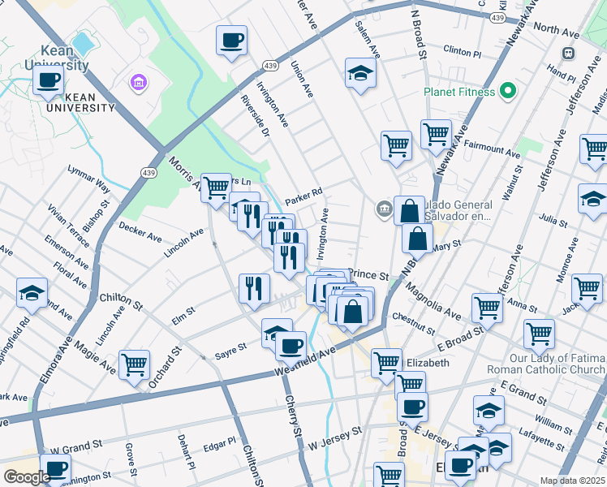Click the Sayre St street label
Image resolution: width=607 pixels, height=487 pixels.
pyautogui.click(x=230, y=351)
